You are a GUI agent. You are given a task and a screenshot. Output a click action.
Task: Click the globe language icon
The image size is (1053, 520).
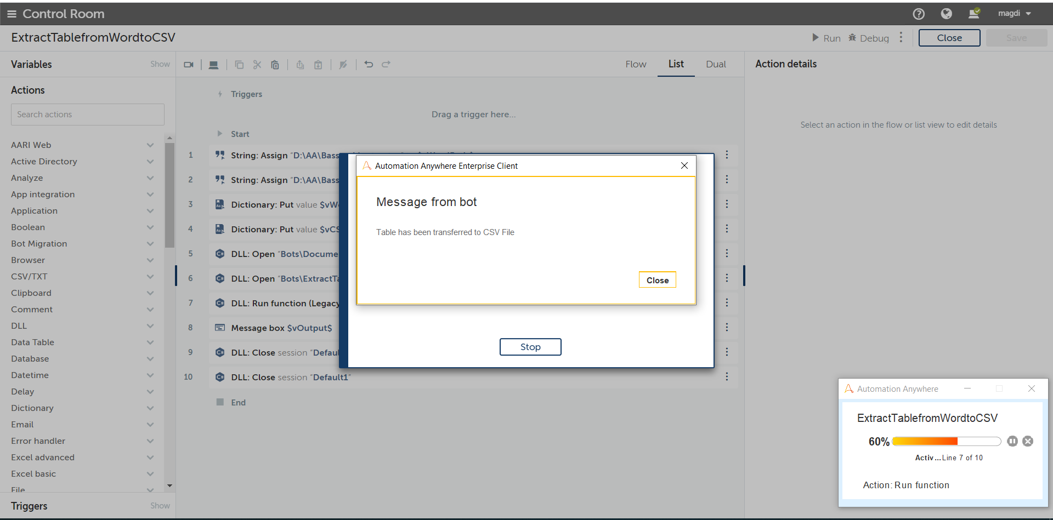[946, 14]
